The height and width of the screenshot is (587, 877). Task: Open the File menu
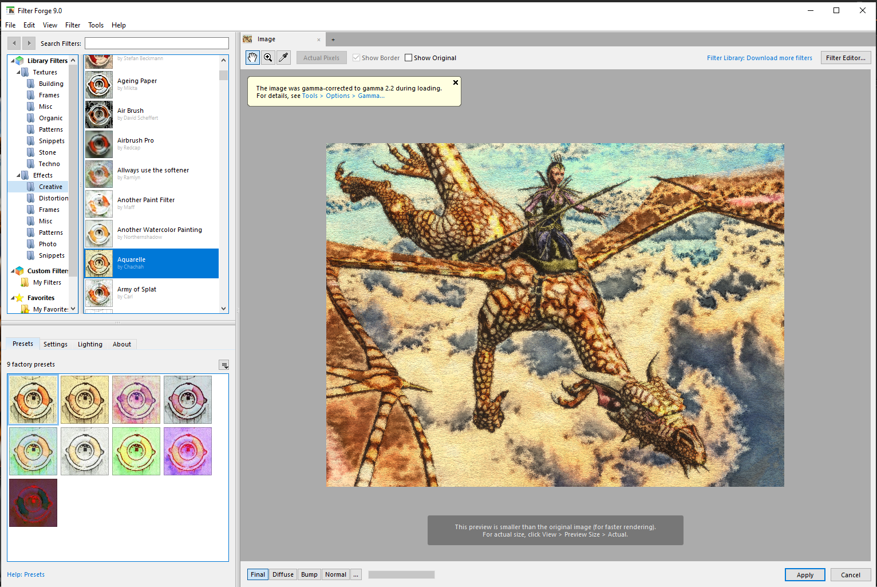click(10, 25)
